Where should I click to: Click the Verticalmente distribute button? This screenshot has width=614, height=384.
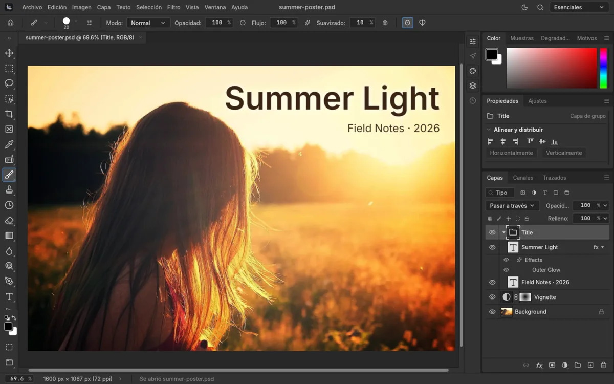pyautogui.click(x=564, y=153)
